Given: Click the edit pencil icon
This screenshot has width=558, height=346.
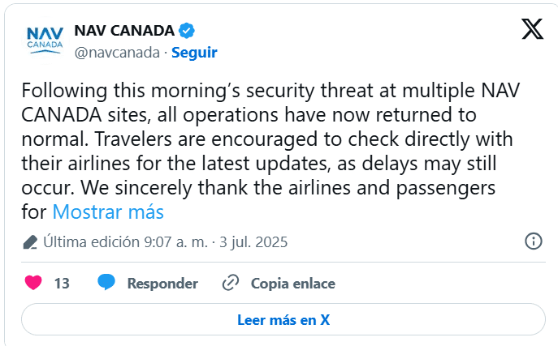Looking at the screenshot, I should point(30,242).
